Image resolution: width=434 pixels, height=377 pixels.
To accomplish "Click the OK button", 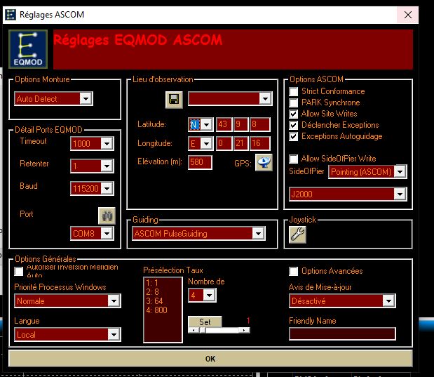I will pos(210,359).
